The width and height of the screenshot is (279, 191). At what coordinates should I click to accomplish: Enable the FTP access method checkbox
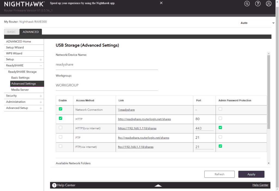(60, 137)
